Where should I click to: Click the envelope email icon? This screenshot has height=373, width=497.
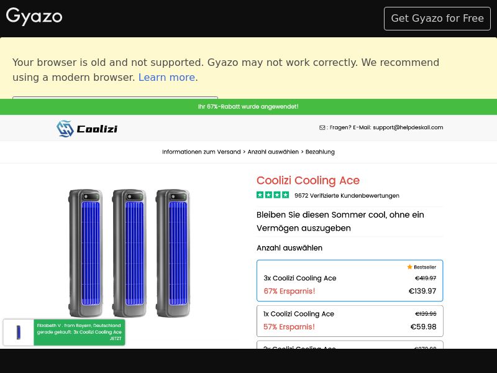pyautogui.click(x=322, y=127)
